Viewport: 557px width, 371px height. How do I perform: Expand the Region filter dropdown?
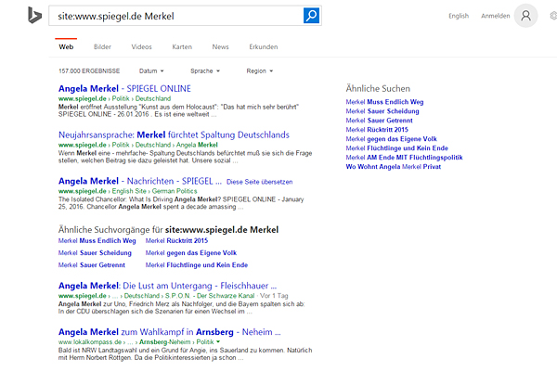coord(260,70)
